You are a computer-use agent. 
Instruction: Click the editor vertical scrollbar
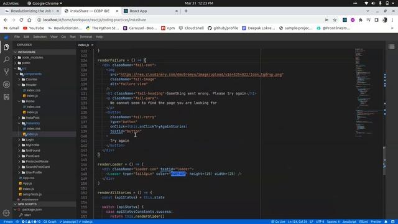tap(384, 161)
